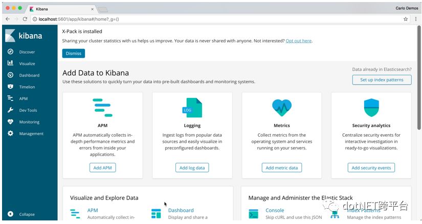Click the APM sidebar icon

(x=10, y=98)
